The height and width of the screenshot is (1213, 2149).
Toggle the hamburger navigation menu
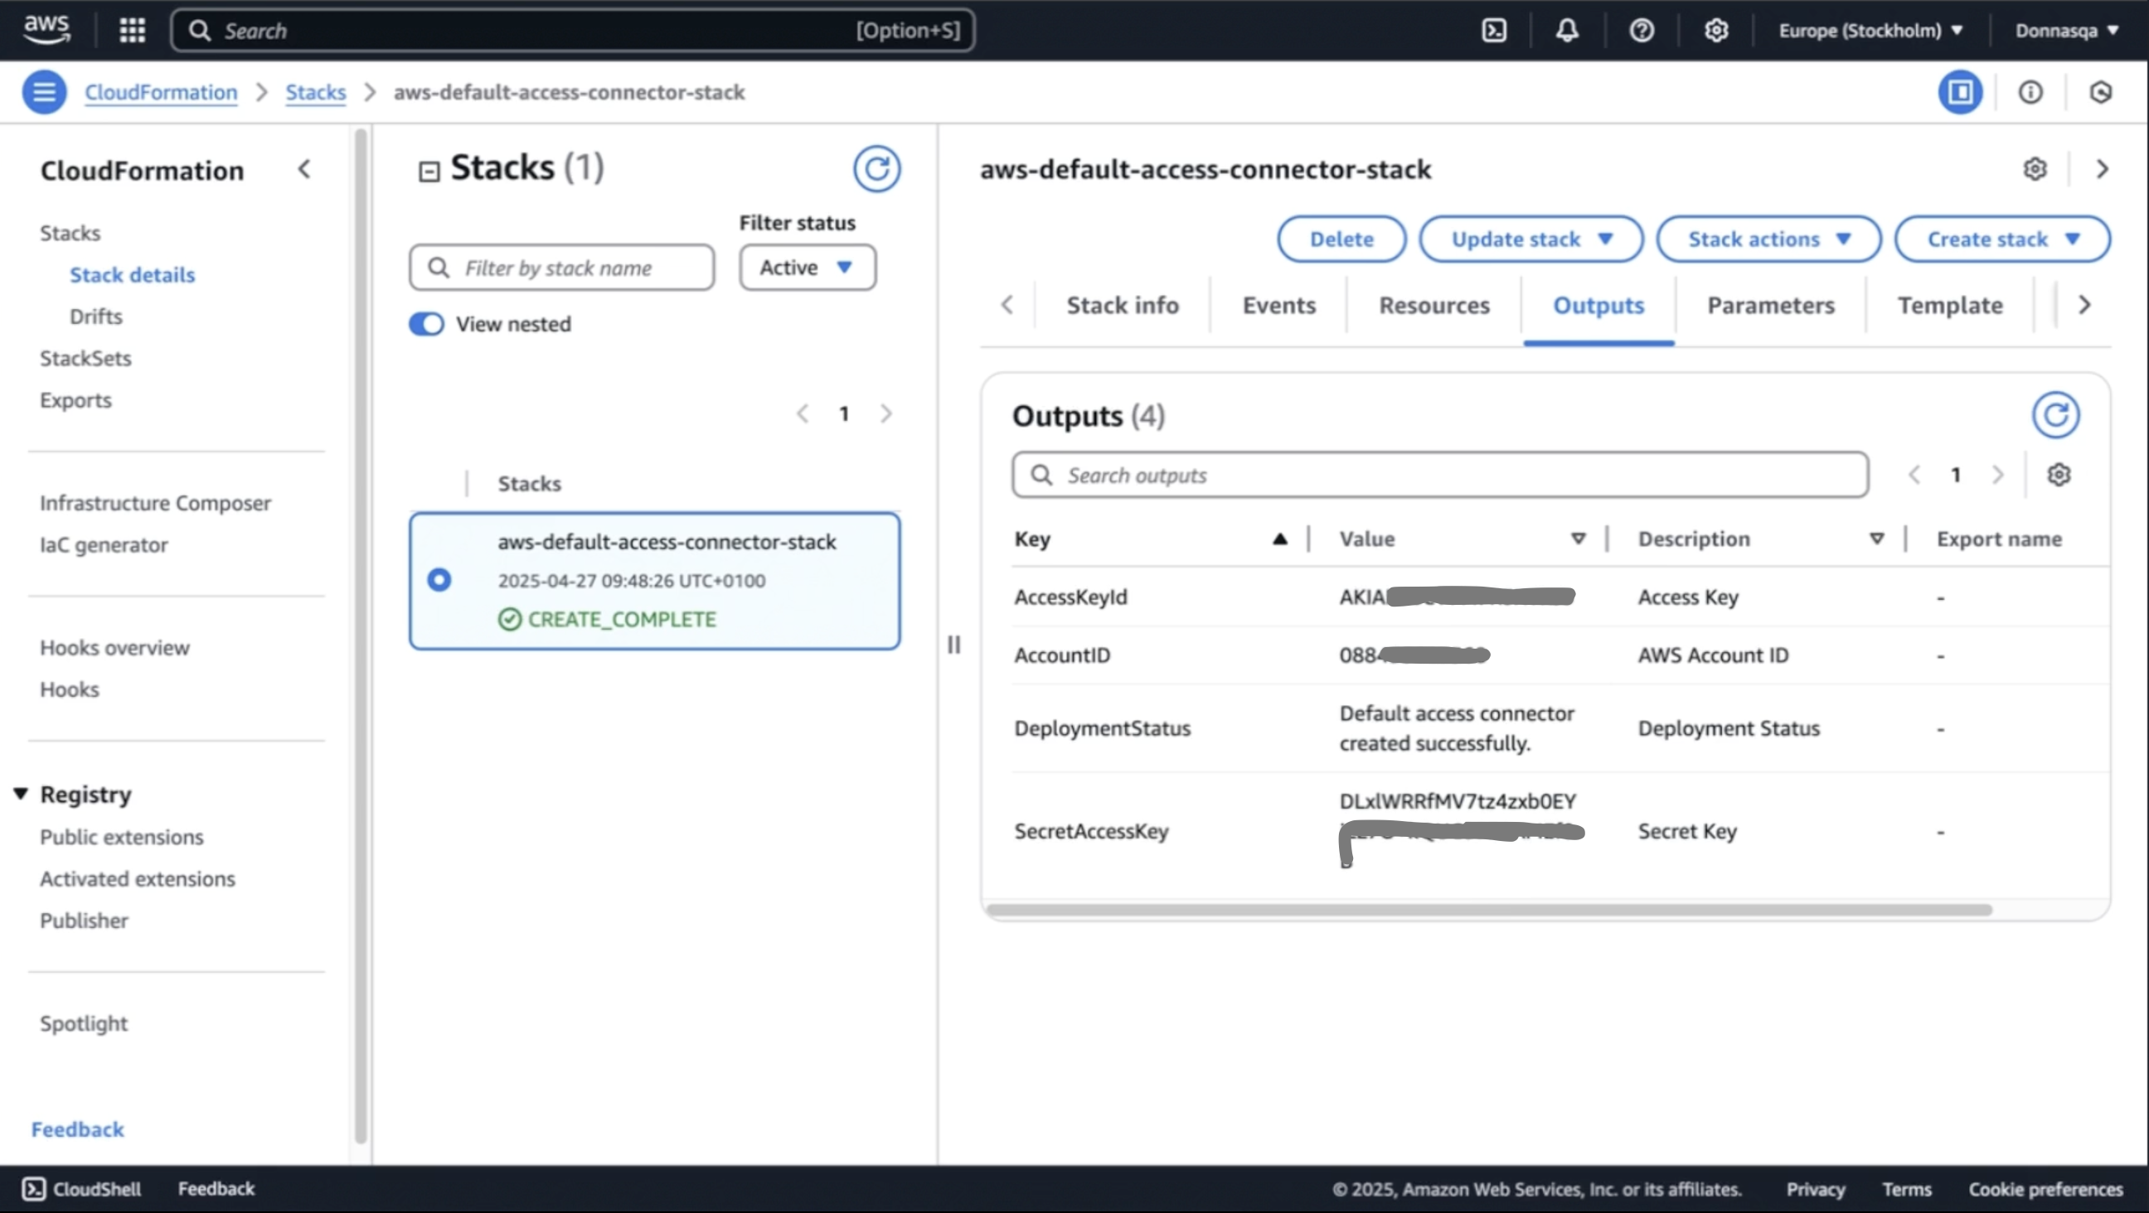44,92
